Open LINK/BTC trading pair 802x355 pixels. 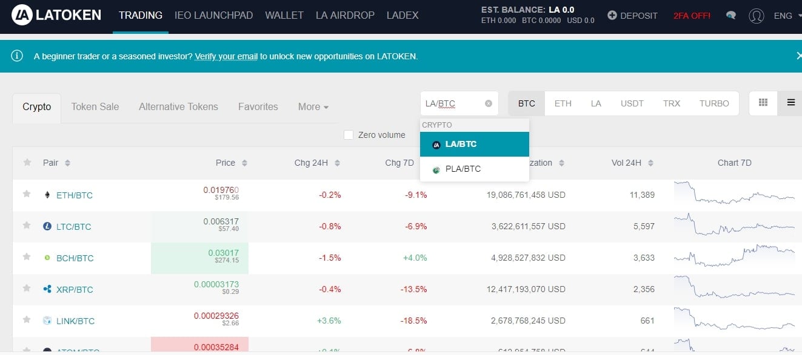[x=76, y=321]
